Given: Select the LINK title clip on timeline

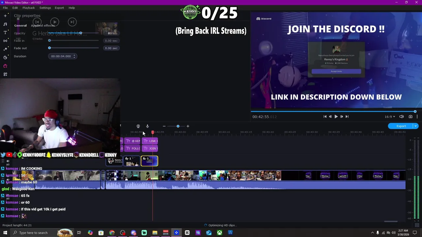Looking at the screenshot, I should (x=150, y=141).
